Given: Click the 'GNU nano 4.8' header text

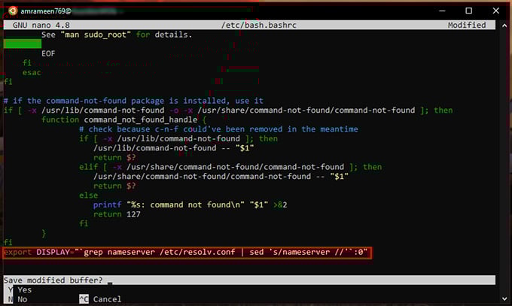Looking at the screenshot, I should 41,25.
